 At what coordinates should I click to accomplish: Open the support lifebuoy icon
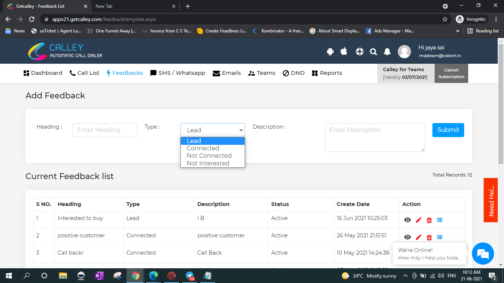359,52
